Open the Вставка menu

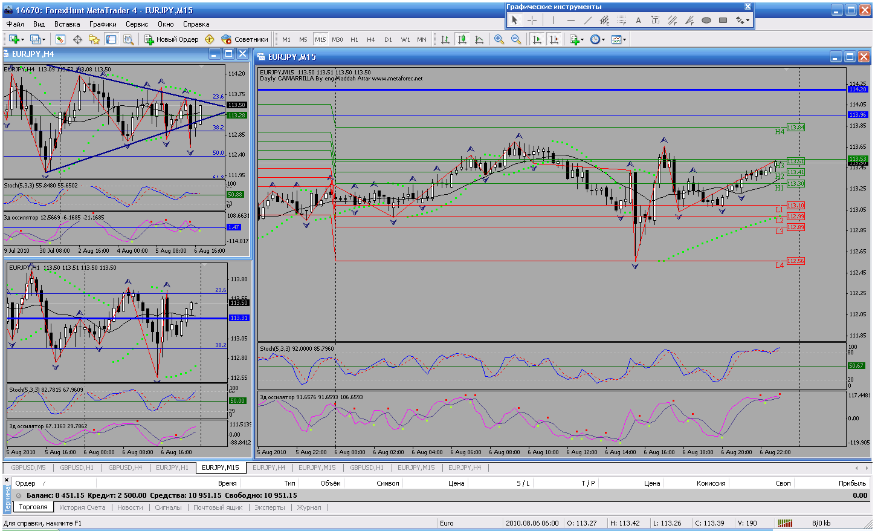point(67,24)
